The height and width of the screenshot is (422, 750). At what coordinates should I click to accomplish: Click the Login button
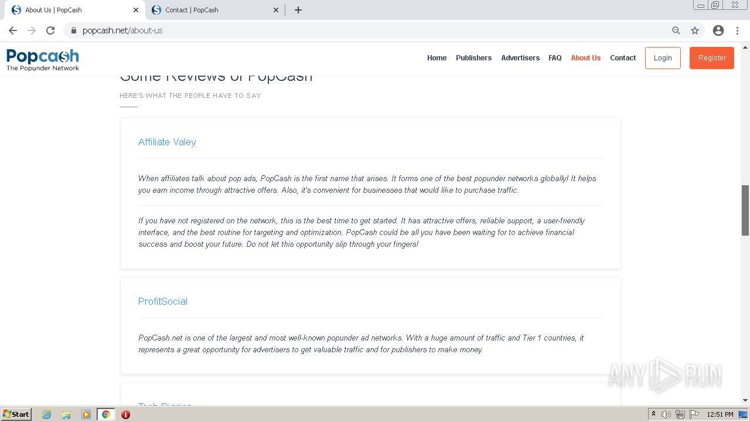[663, 58]
